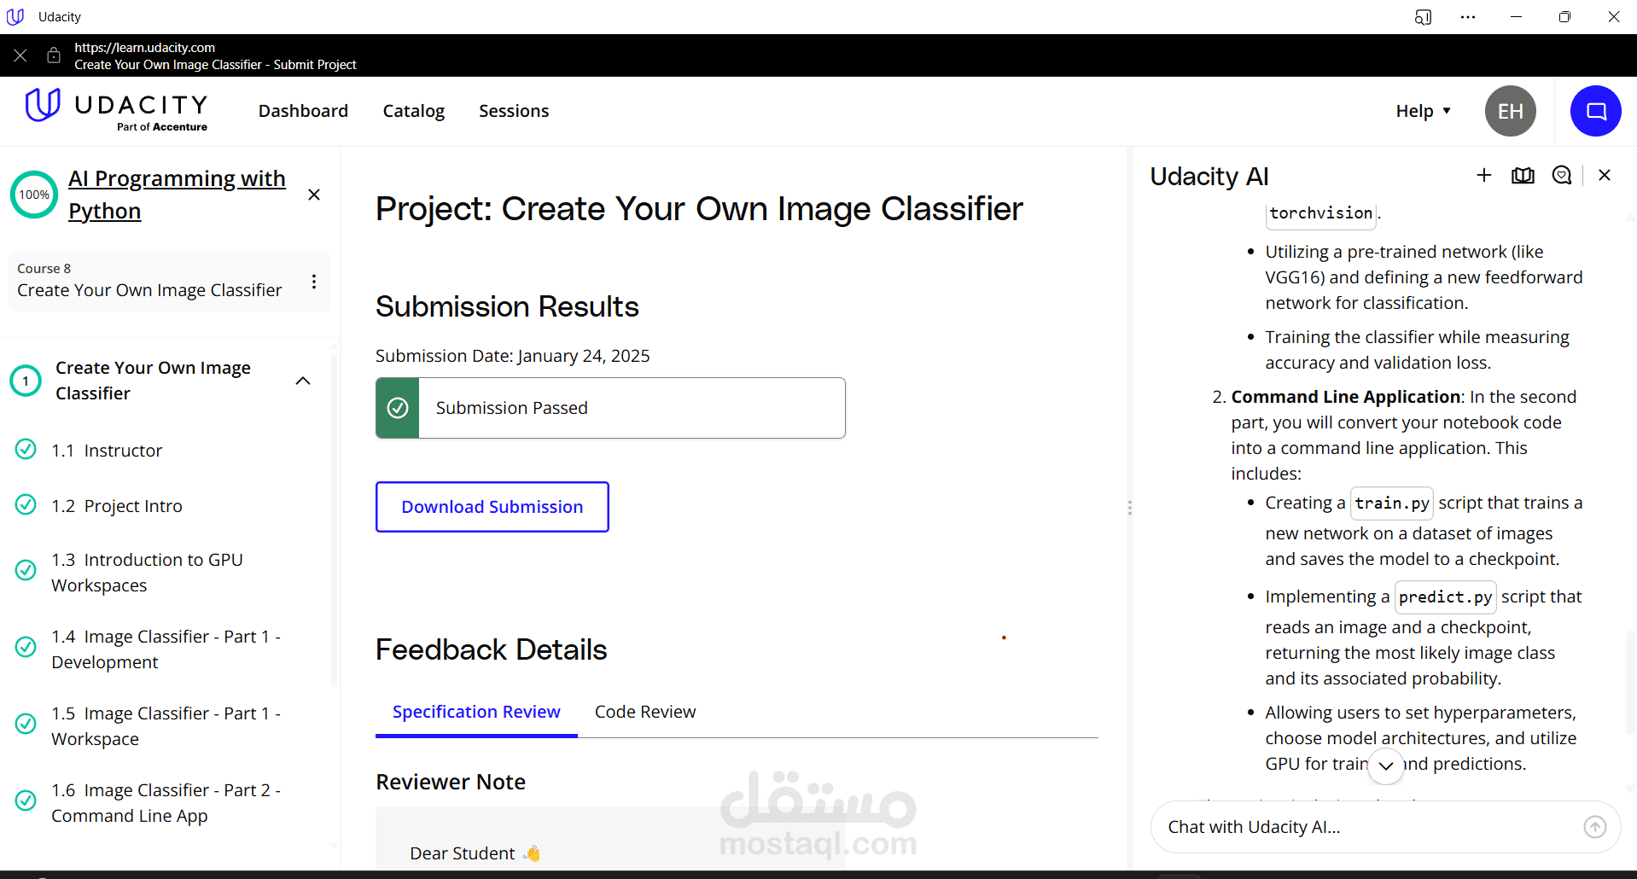This screenshot has height=879, width=1637.
Task: Collapse the Create Your Own Image Classifier lesson
Action: click(303, 381)
